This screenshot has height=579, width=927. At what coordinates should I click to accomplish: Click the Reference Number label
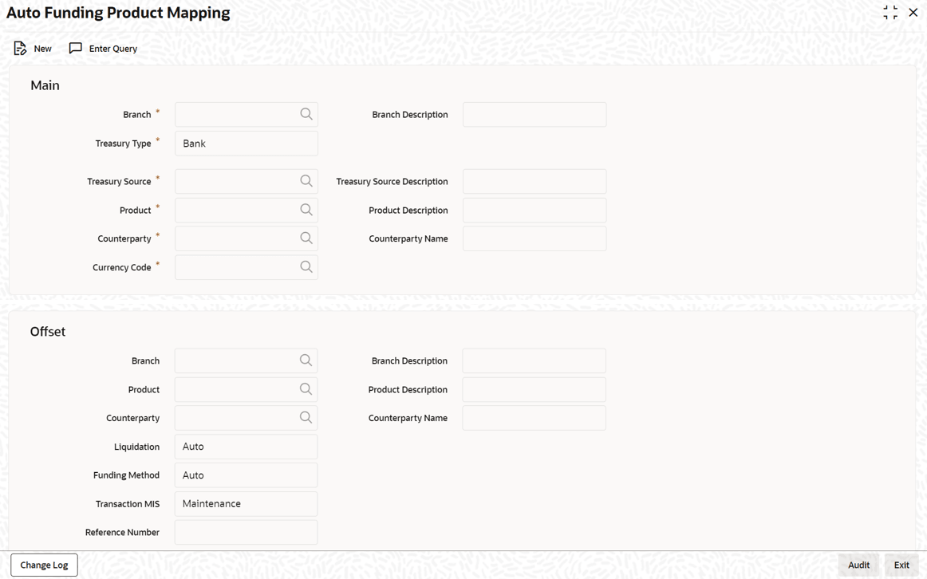[122, 532]
